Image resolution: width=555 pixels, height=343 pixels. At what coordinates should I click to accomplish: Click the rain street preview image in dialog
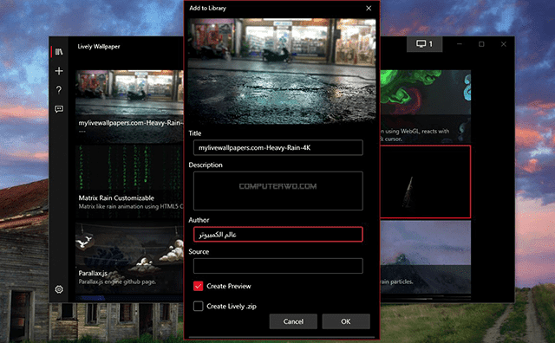[281, 71]
